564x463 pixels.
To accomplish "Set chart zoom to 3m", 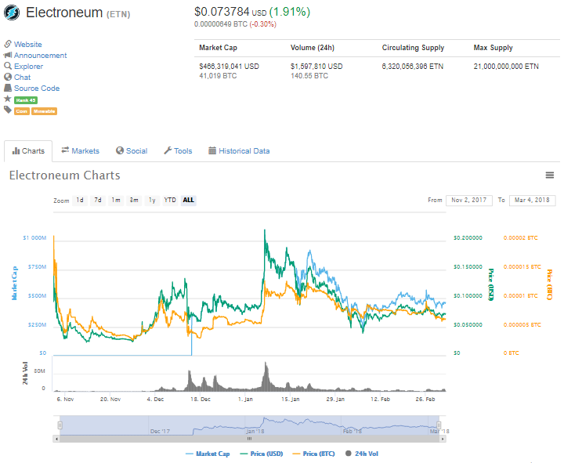I will [134, 200].
